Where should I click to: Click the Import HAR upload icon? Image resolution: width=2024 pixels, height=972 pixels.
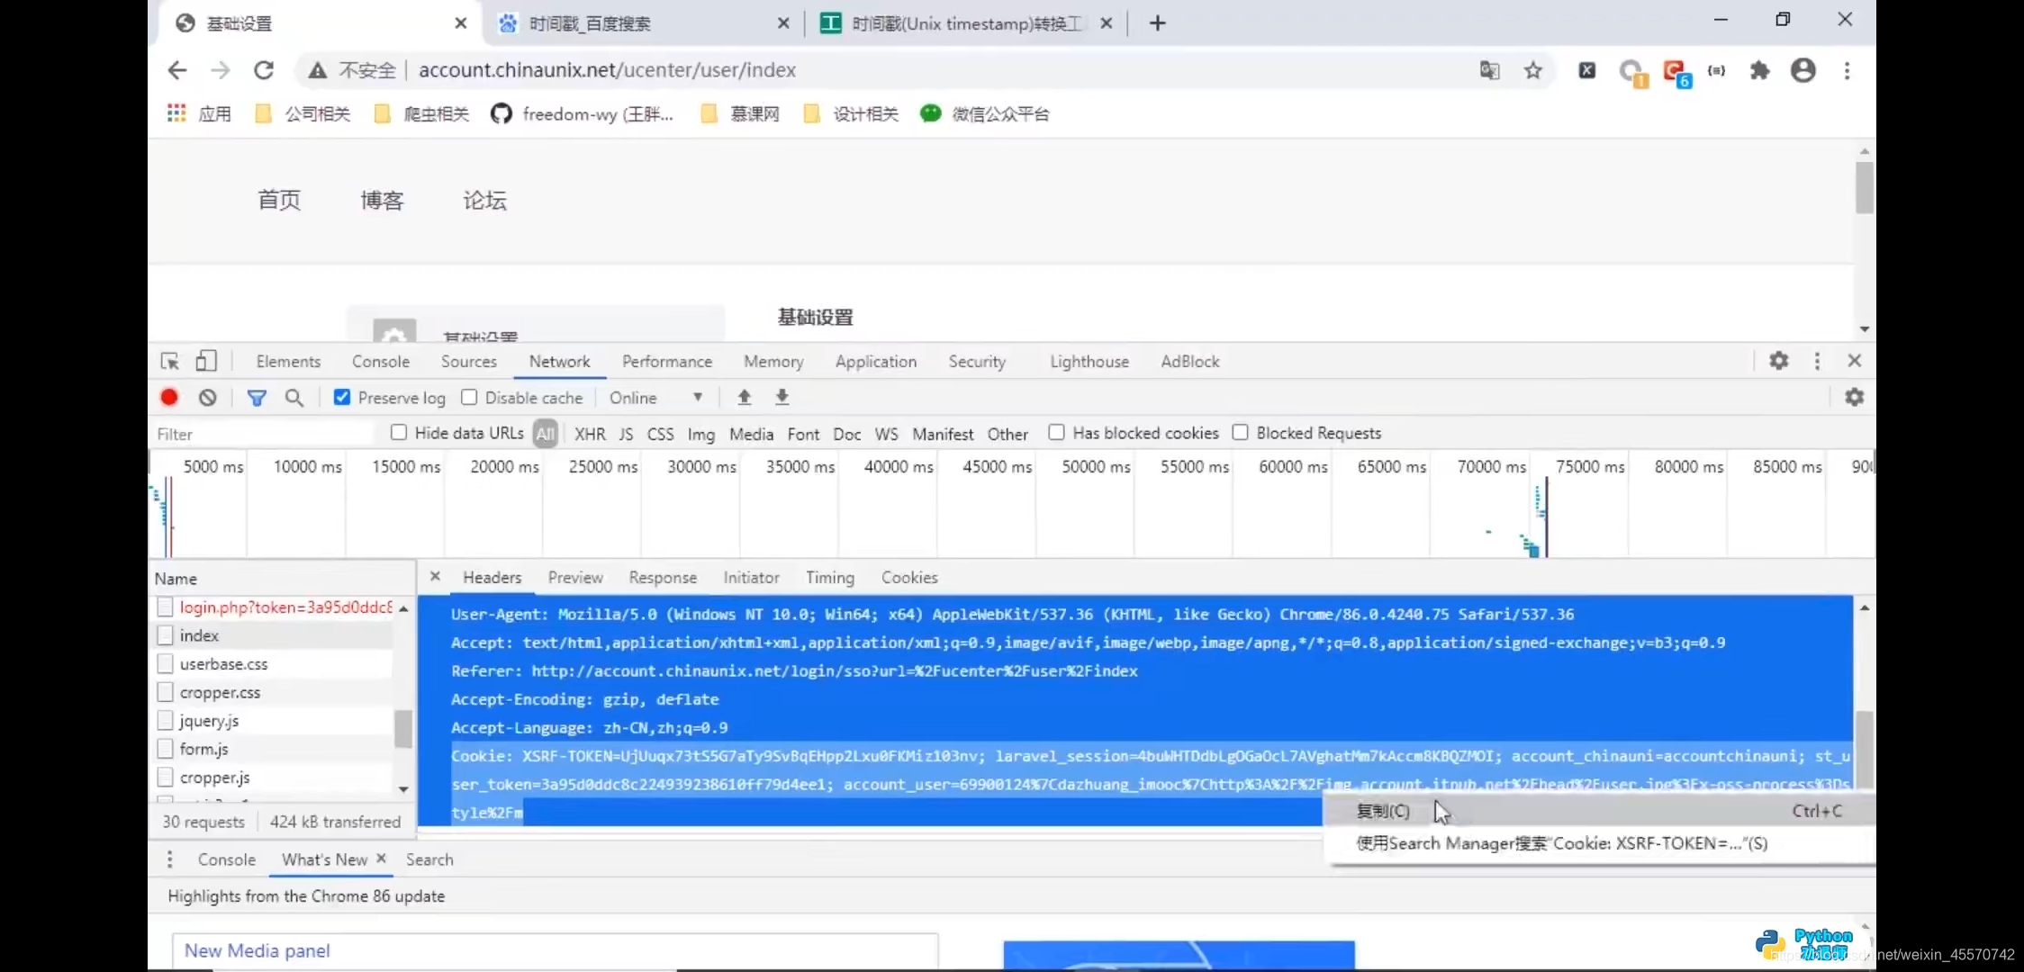tap(745, 397)
